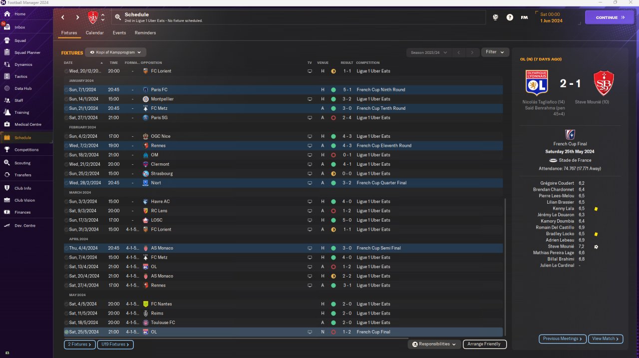Select the circle beside Sun 3/3/2024 fixture
Screen dimensions: 639x358
click(x=66, y=202)
